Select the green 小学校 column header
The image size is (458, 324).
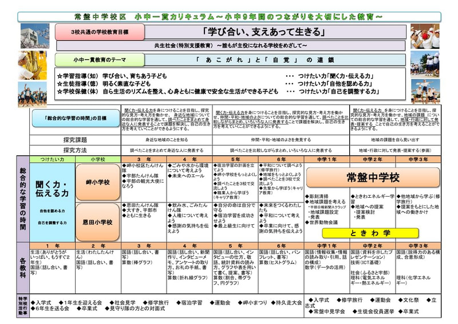98,159
